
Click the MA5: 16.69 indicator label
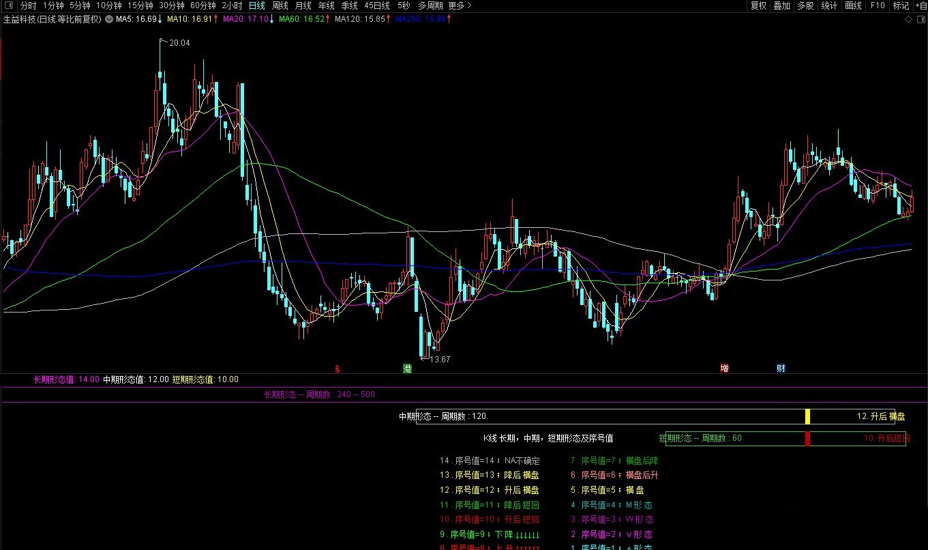pos(139,19)
